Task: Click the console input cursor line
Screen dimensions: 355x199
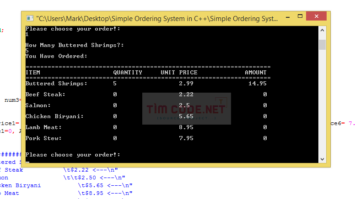Action: click(x=27, y=162)
